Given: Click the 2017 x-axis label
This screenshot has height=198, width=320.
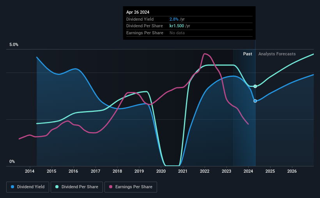Looking at the screenshot, I should click(95, 171).
